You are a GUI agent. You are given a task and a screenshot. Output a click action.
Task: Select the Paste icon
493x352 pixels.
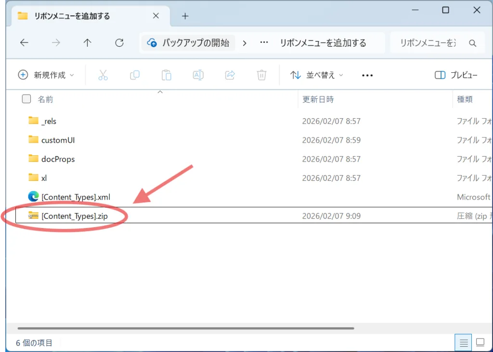tap(166, 75)
